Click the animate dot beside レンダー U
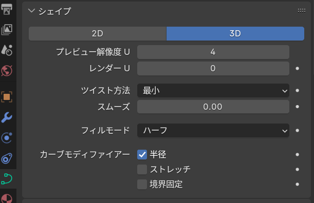 point(298,69)
